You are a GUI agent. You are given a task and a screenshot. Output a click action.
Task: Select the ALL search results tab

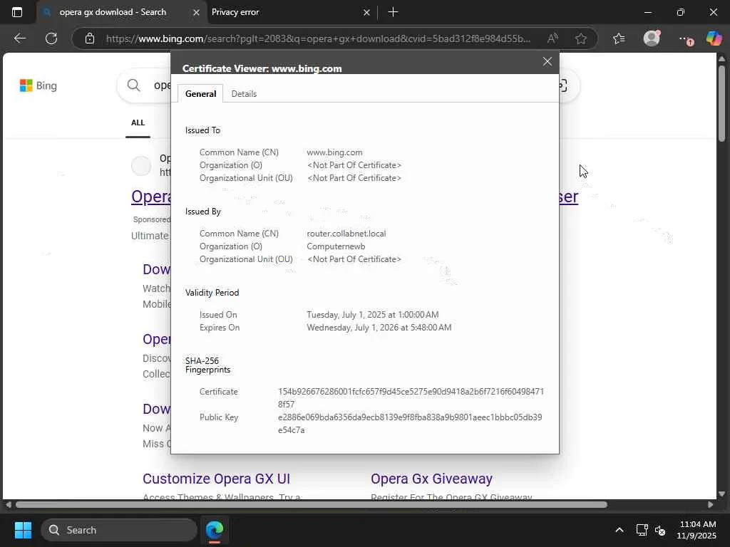coord(138,123)
